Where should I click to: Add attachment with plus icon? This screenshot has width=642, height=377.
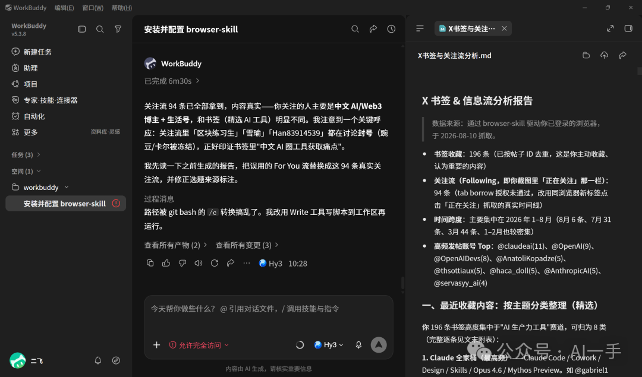coord(156,345)
